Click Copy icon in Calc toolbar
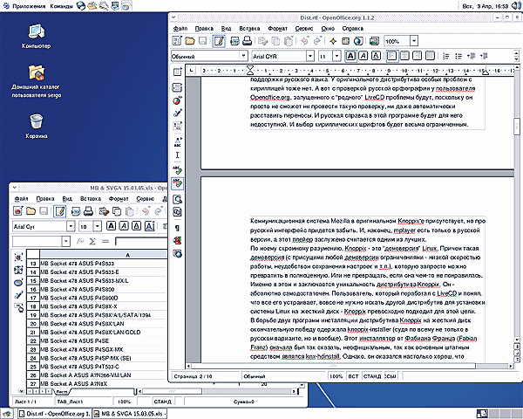The image size is (523, 419). click(x=117, y=211)
